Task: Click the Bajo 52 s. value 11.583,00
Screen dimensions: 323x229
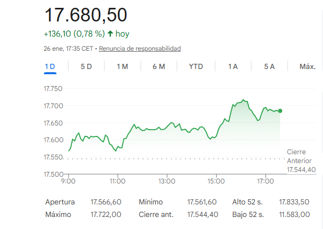Action: tap(294, 214)
